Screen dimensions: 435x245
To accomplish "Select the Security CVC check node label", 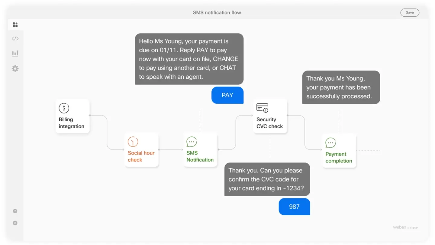I will pyautogui.click(x=269, y=123).
